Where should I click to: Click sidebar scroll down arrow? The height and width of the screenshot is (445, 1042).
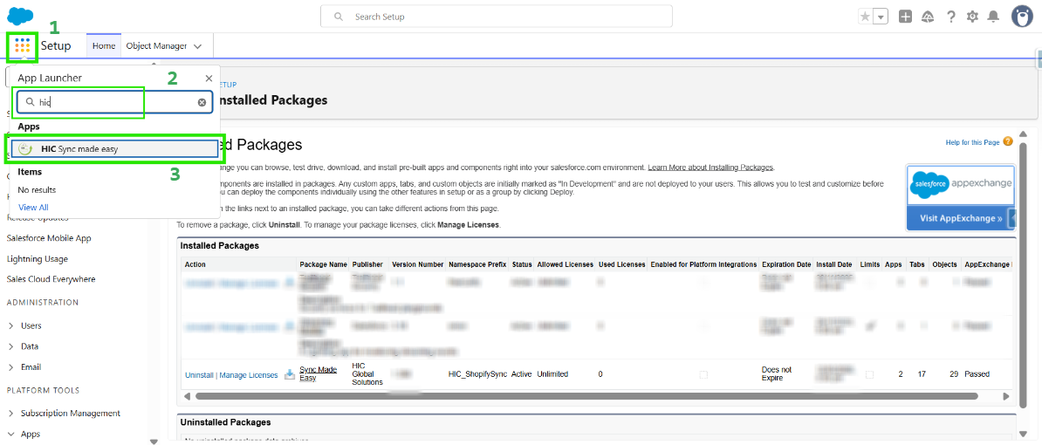click(x=154, y=441)
